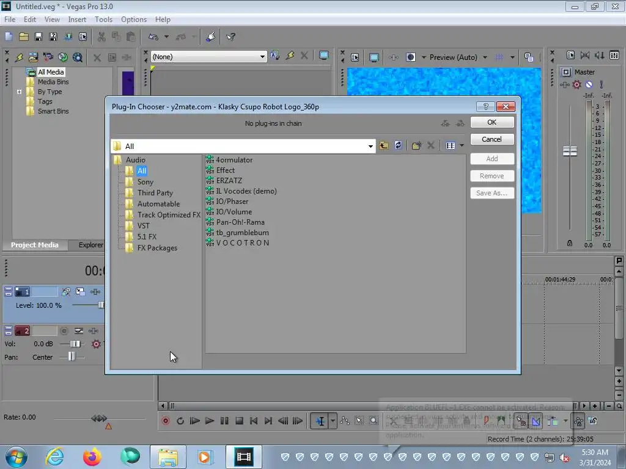The width and height of the screenshot is (626, 469).
Task: Toggle Split Screen View in preview
Action: pos(410,57)
